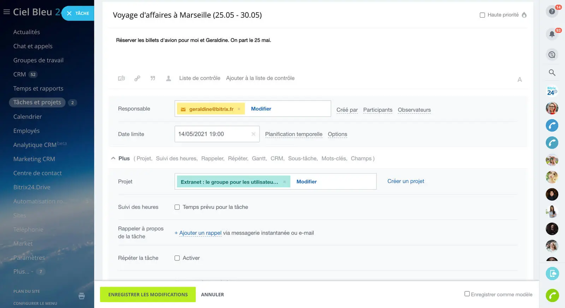Image resolution: width=565 pixels, height=308 pixels.
Task: Click the help question mark icon
Action: point(552,12)
